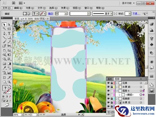Hide the 水果 前 layer

click(x=108, y=87)
